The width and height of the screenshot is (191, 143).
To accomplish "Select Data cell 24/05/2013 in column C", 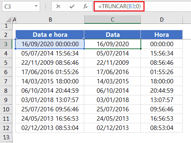I will pos(112,118).
